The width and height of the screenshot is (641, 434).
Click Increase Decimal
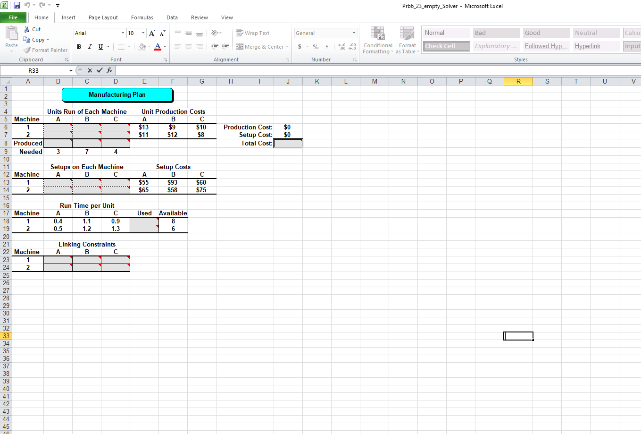342,47
